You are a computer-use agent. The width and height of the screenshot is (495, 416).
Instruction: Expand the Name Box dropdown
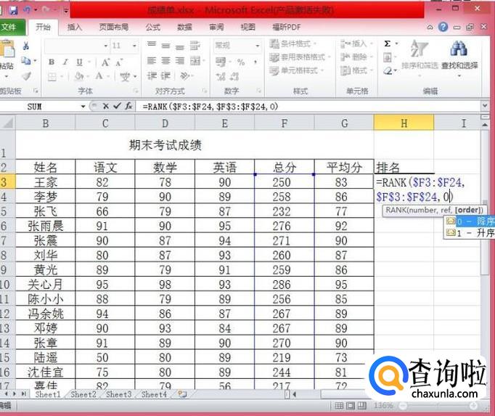83,107
